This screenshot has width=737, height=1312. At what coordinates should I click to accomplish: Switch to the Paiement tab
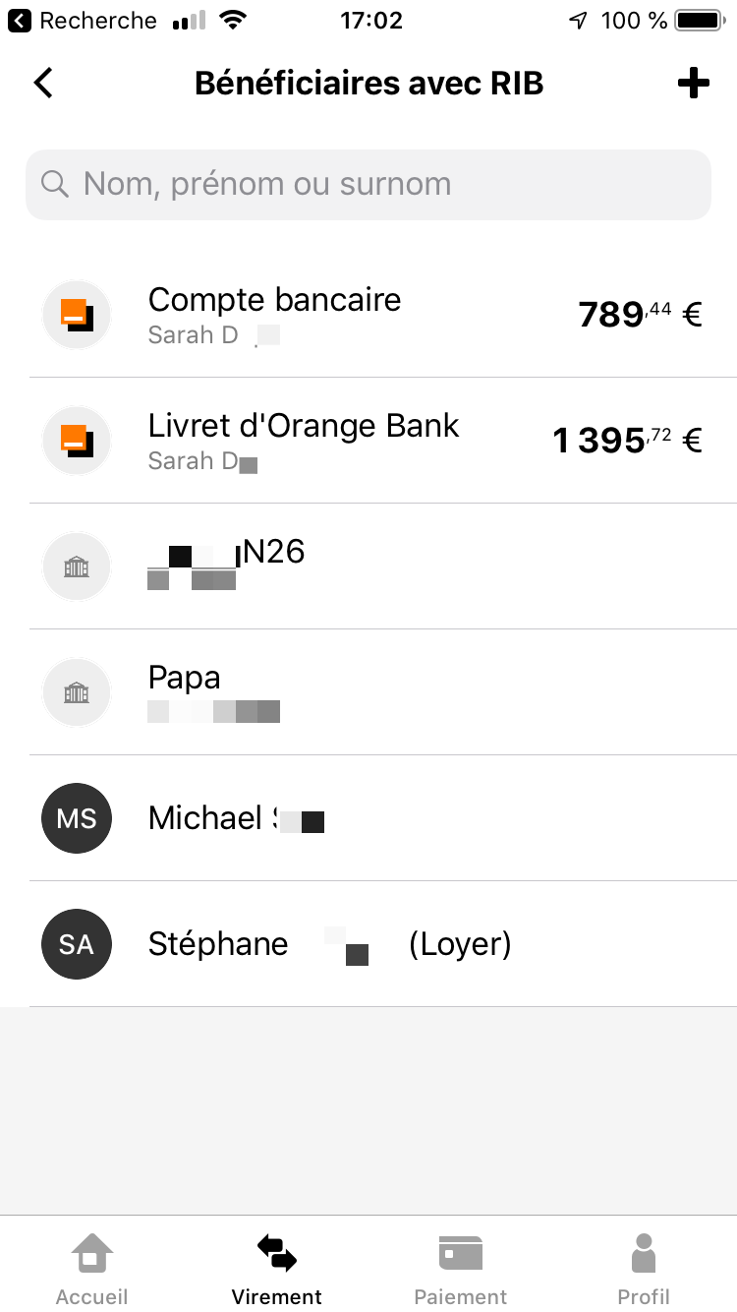460,1269
